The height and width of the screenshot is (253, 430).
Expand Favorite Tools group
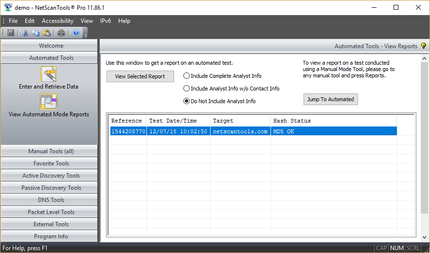pos(49,163)
